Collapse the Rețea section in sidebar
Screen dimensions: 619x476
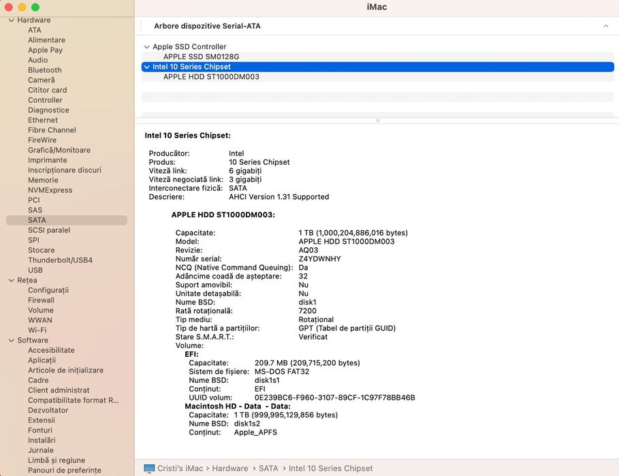12,281
